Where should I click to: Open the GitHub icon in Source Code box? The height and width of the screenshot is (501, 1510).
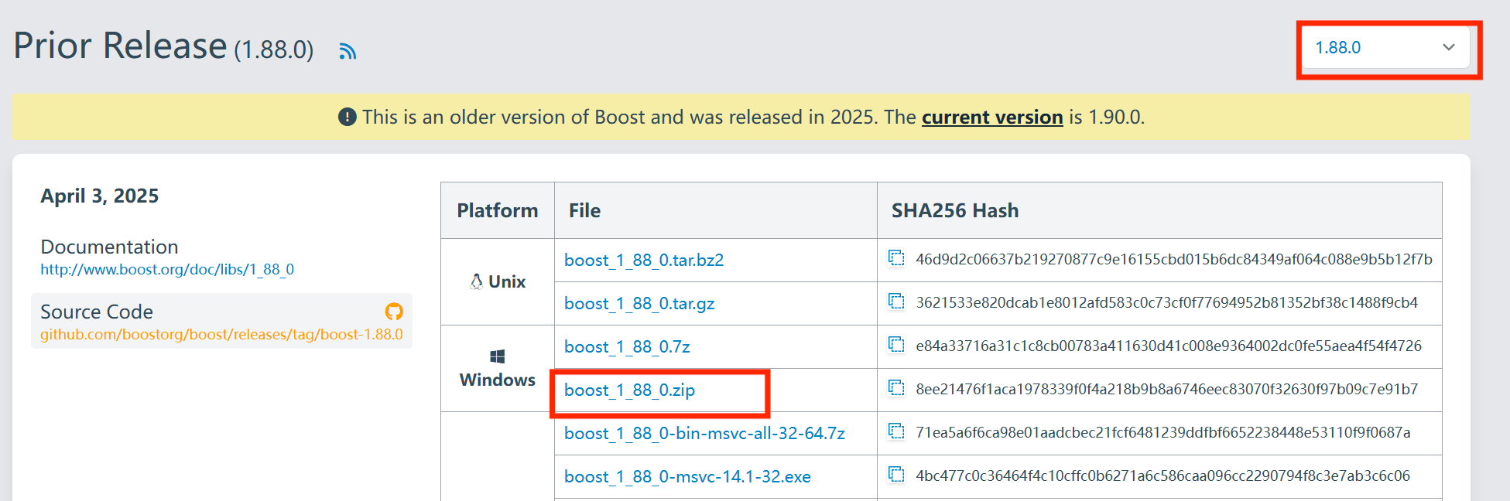(394, 312)
